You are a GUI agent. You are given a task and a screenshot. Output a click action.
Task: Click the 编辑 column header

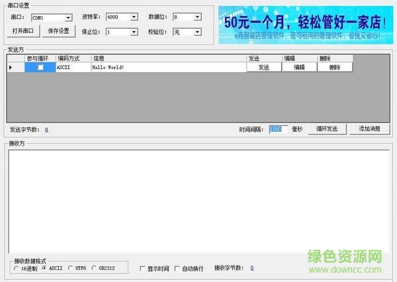(300, 58)
